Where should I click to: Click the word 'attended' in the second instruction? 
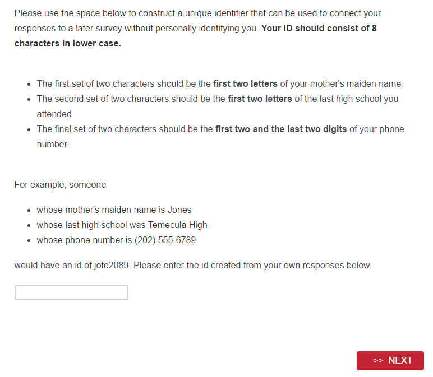(x=54, y=114)
